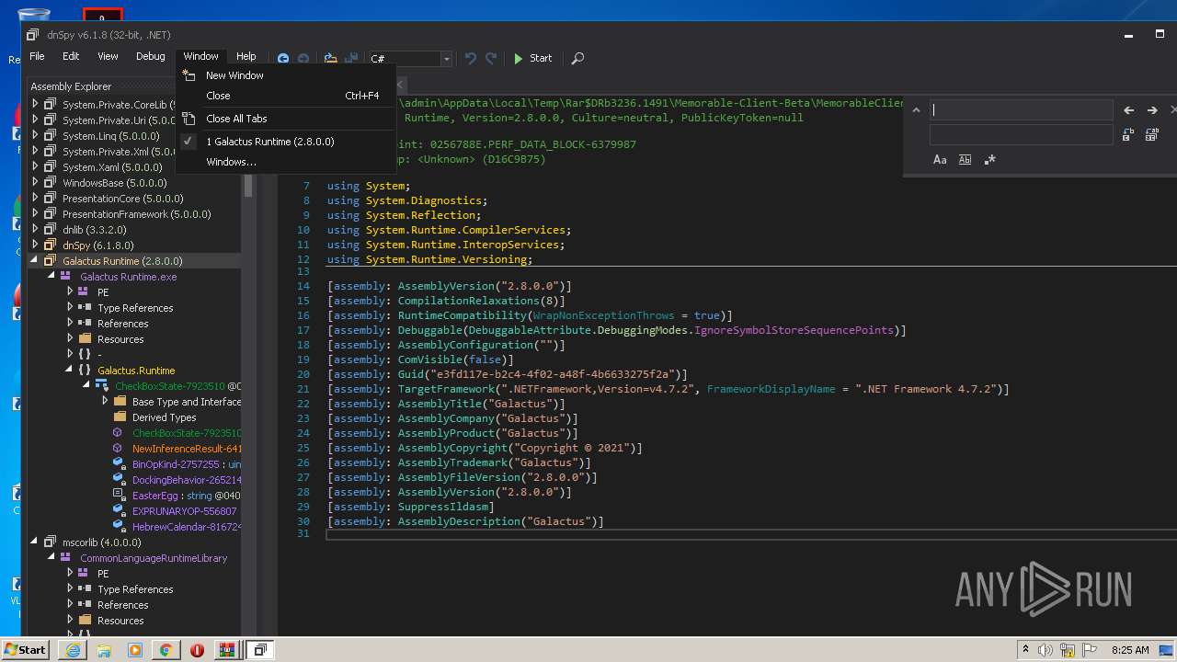Click the Derived Types folder icon
The image size is (1177, 662).
(x=120, y=417)
